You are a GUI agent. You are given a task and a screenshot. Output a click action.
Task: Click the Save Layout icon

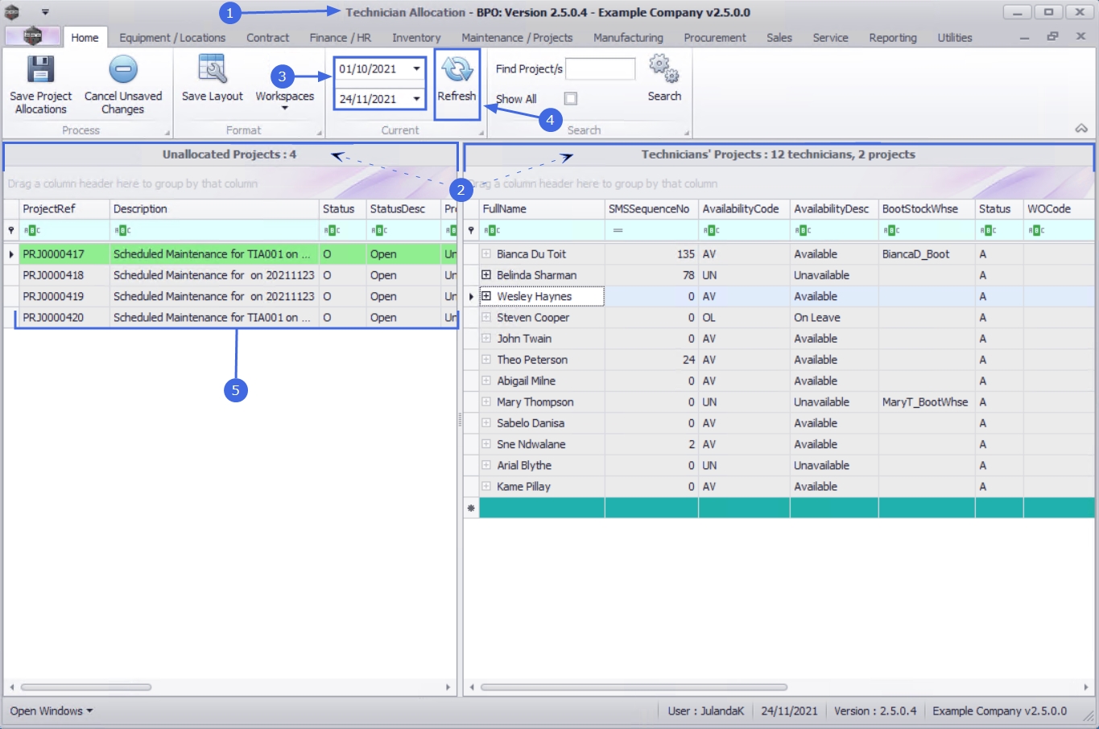212,70
